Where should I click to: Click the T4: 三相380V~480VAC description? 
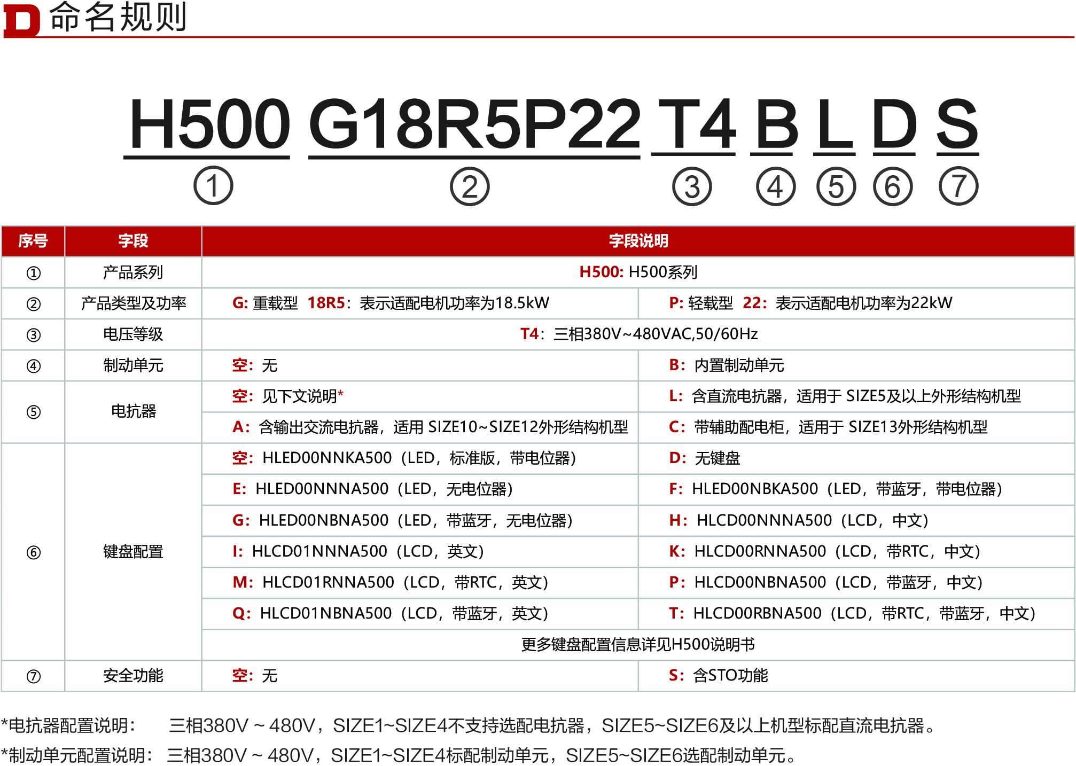click(x=639, y=334)
